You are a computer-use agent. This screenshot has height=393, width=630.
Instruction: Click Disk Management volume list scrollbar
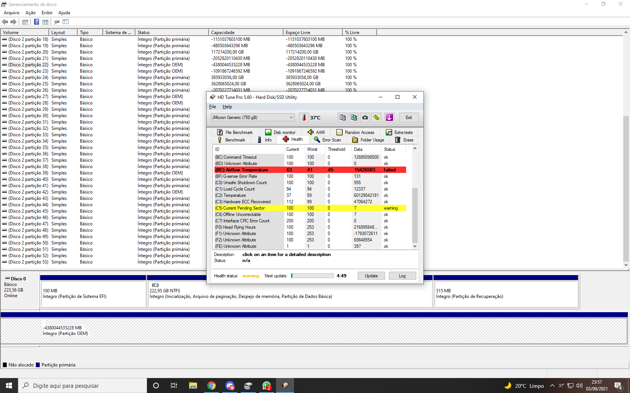[x=626, y=189]
